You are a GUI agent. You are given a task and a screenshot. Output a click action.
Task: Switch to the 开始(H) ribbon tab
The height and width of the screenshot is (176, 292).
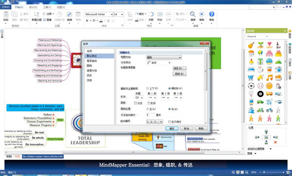pyautogui.click(x=19, y=7)
